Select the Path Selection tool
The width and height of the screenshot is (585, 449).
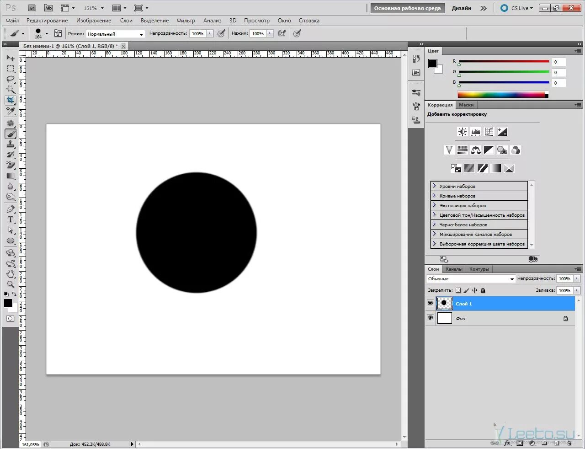point(11,230)
